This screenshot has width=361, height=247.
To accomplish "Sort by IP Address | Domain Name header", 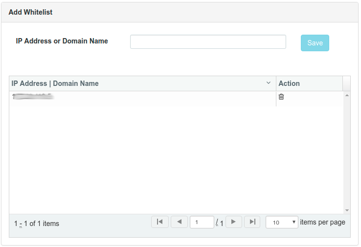I will 55,83.
